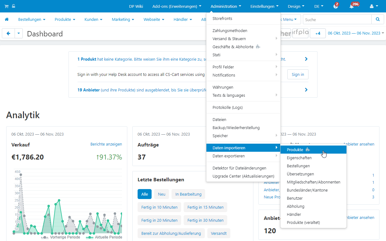This screenshot has width=386, height=241.
Task: Expand the Add-ons (Erweiterungen) menu
Action: [177, 6]
